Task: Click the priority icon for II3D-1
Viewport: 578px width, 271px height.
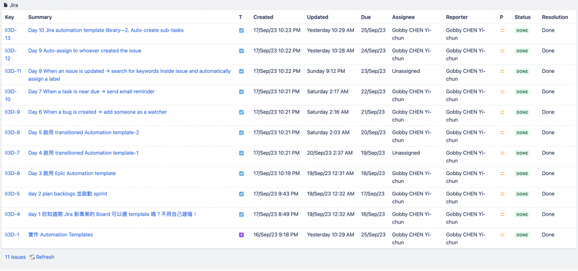Action: pos(502,235)
